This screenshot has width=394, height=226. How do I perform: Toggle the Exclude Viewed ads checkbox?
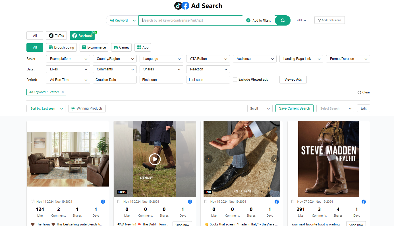pos(235,79)
